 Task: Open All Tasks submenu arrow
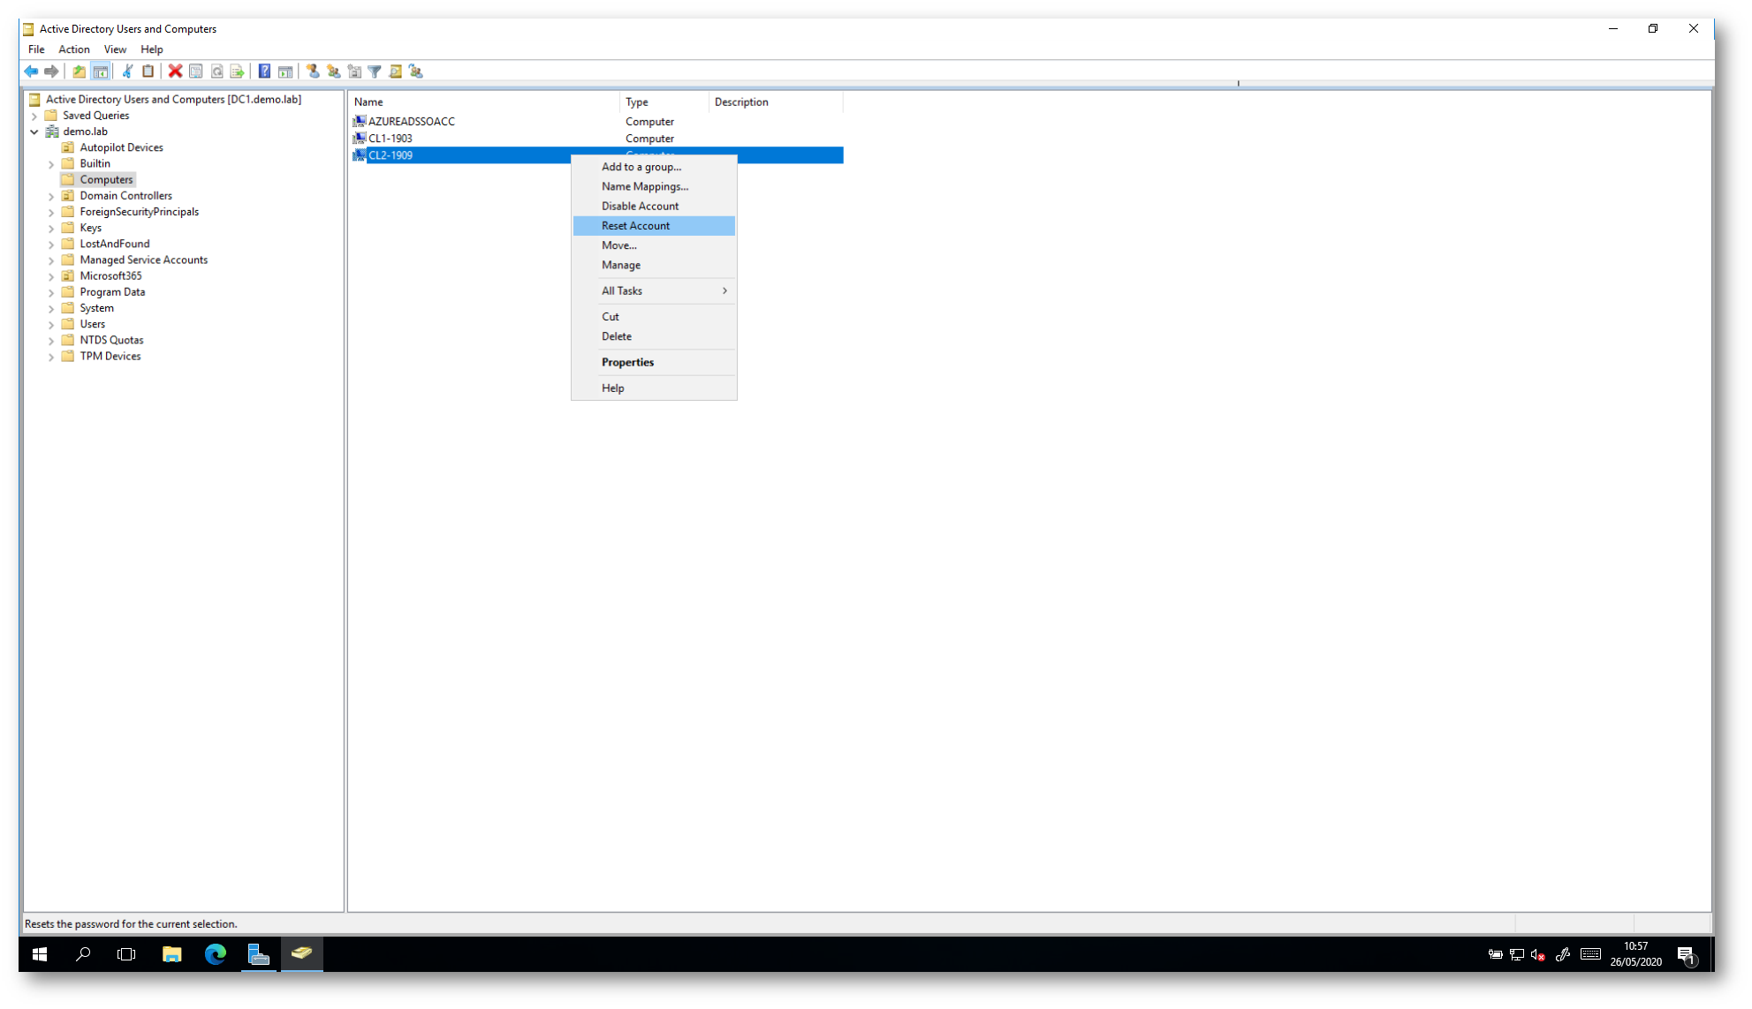[724, 290]
